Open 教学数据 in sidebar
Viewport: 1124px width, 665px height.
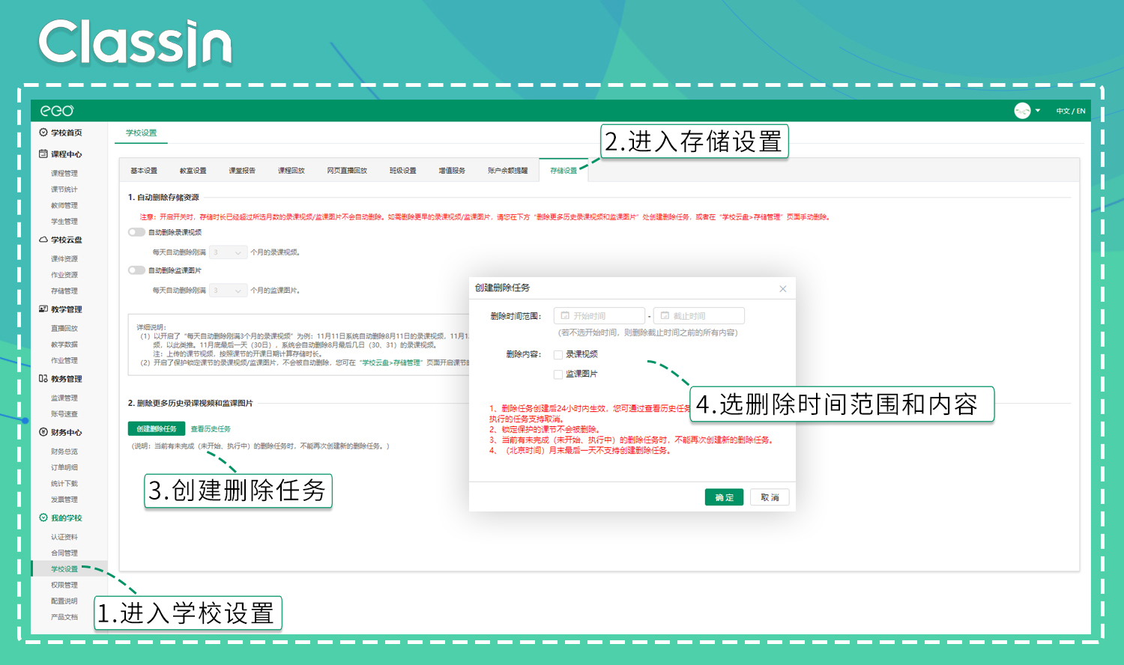pos(64,344)
